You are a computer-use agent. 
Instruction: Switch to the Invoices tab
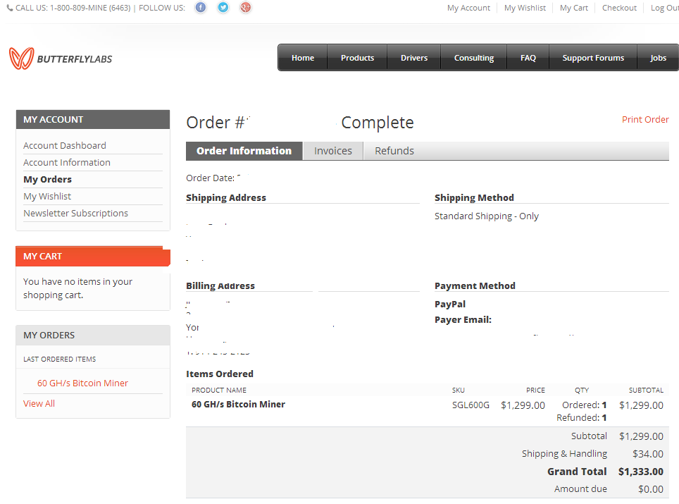point(333,151)
